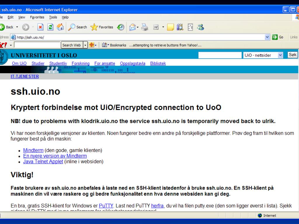The image size is (299, 224).
Task: Open the Studentliv link
Action: (58, 63)
